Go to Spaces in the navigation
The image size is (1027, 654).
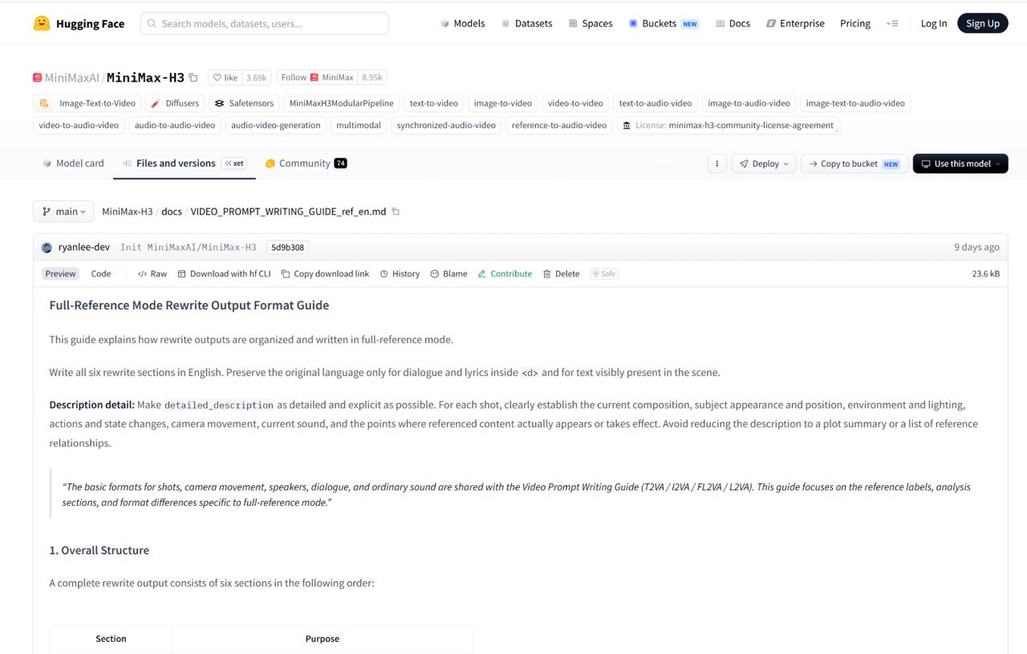coord(590,23)
